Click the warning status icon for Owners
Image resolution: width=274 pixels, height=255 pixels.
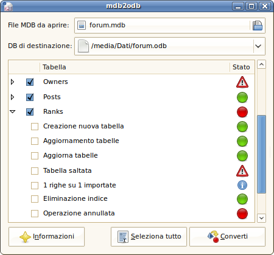[242, 82]
